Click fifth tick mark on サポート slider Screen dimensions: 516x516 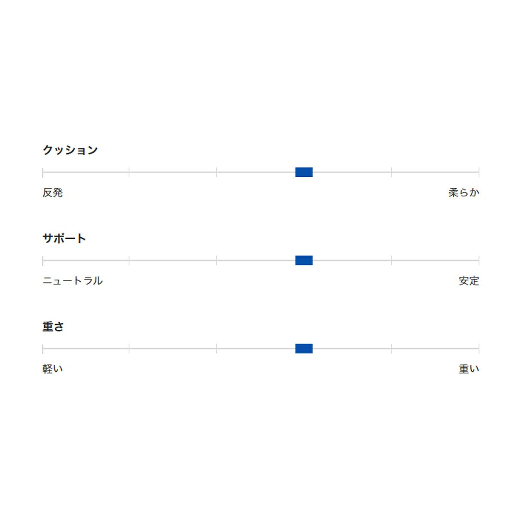391,261
